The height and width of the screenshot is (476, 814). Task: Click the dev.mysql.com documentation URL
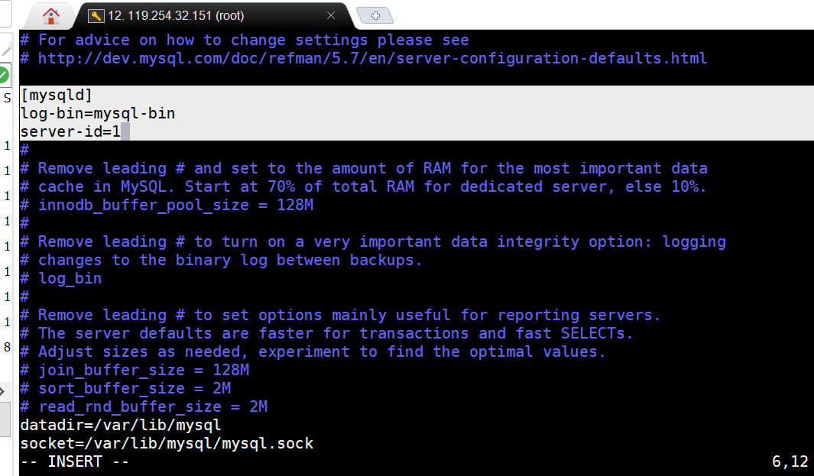372,58
